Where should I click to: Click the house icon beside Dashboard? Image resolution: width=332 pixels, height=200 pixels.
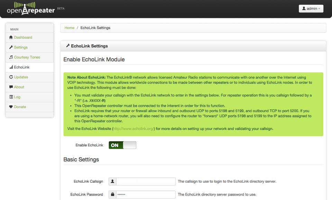click(x=11, y=37)
